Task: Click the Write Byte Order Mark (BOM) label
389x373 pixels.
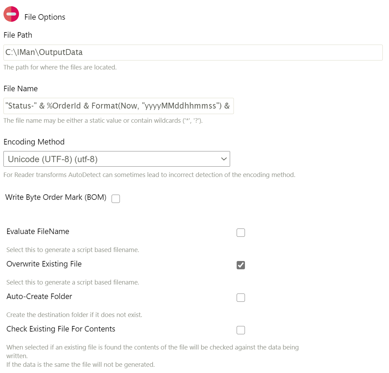Action: 56,197
